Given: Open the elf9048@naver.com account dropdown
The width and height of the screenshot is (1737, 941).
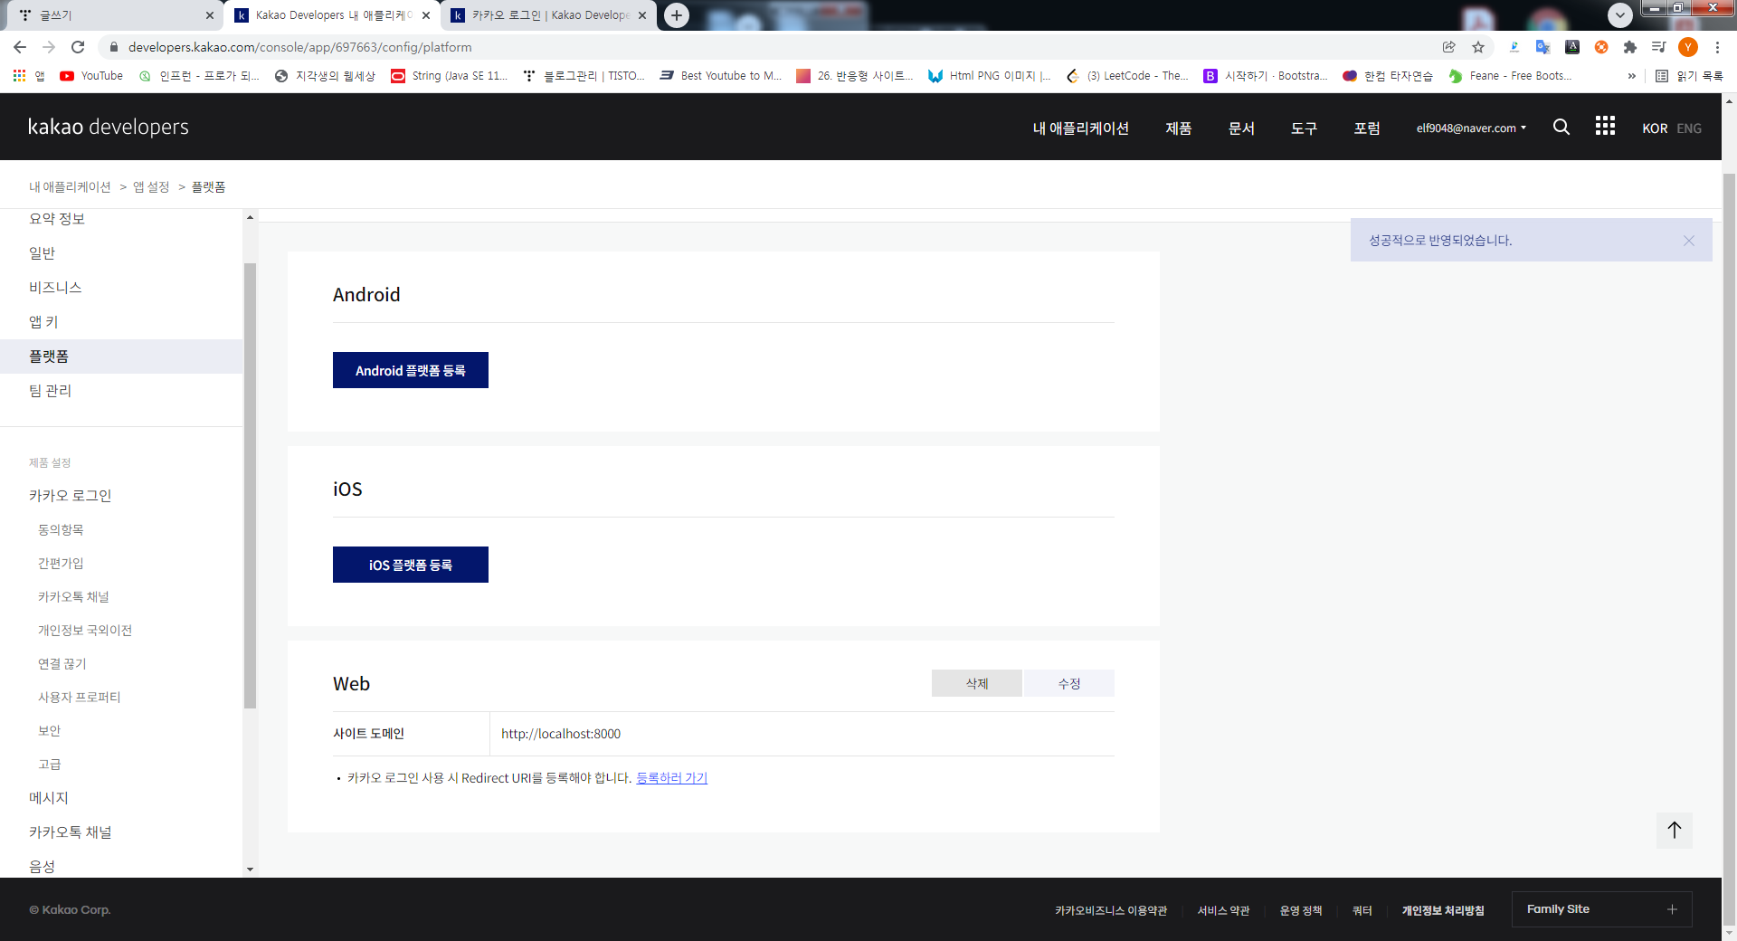Looking at the screenshot, I should [x=1471, y=128].
